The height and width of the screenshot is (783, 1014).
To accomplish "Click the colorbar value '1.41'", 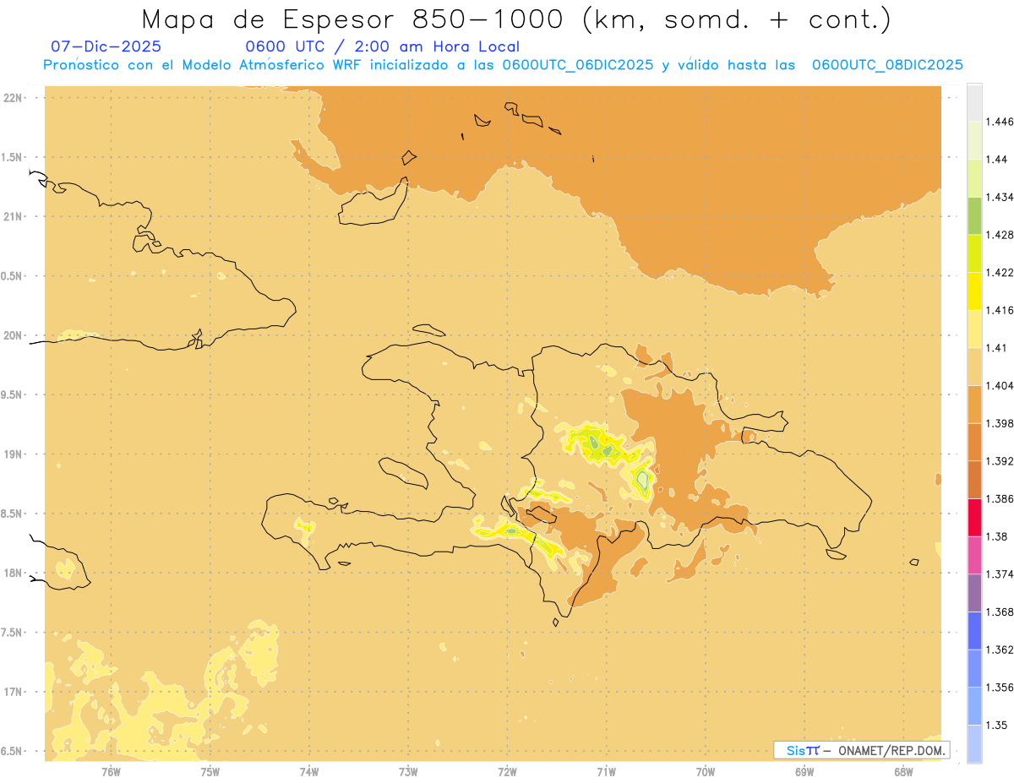I will (x=997, y=348).
